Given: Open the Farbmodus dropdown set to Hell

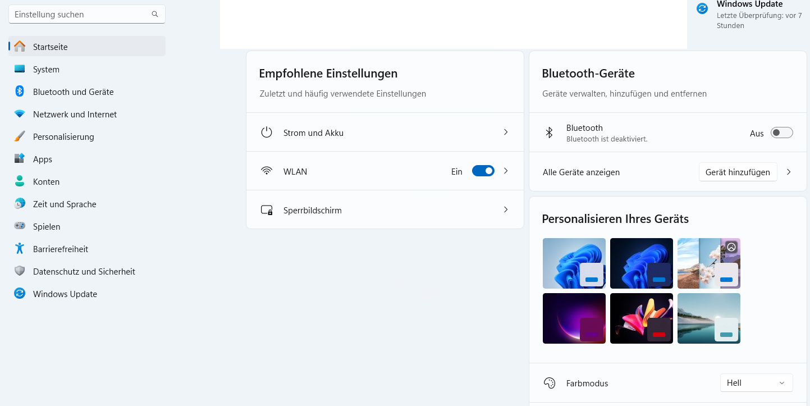Looking at the screenshot, I should click(x=756, y=383).
